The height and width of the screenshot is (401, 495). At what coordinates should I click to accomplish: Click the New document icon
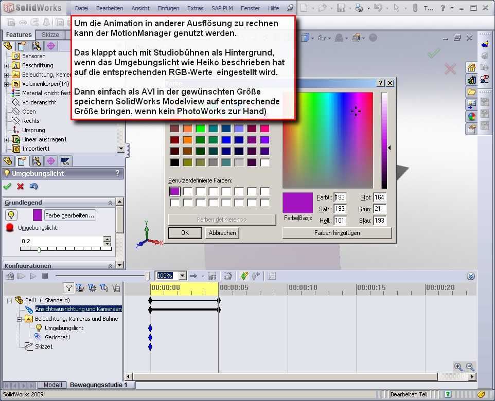coord(304,8)
